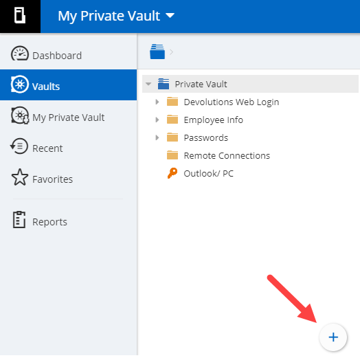Open the Dashboard gauge icon
The height and width of the screenshot is (358, 360).
[x=20, y=54]
